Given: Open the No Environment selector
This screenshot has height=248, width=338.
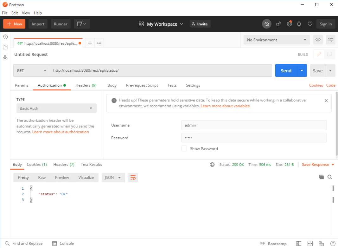Looking at the screenshot, I should point(276,40).
